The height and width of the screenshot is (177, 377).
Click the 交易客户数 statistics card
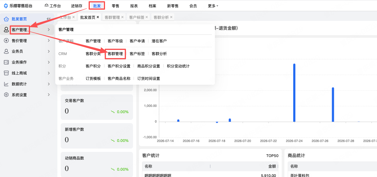click(x=97, y=107)
